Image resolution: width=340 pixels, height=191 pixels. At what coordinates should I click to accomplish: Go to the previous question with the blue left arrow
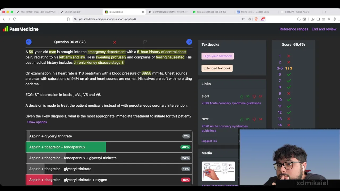pos(29,42)
